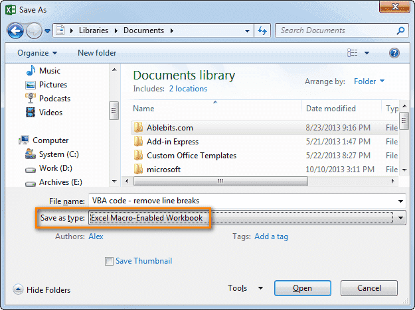Click the change view icon in toolbar

353,53
